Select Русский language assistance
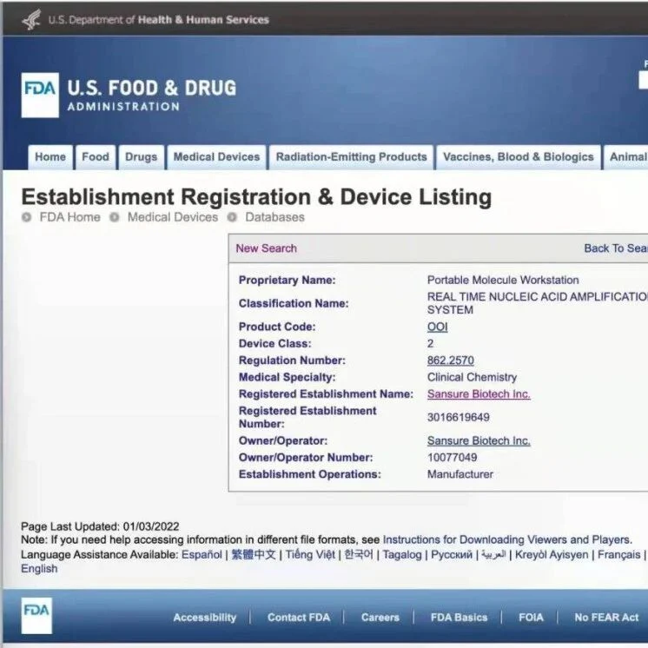 pos(452,554)
